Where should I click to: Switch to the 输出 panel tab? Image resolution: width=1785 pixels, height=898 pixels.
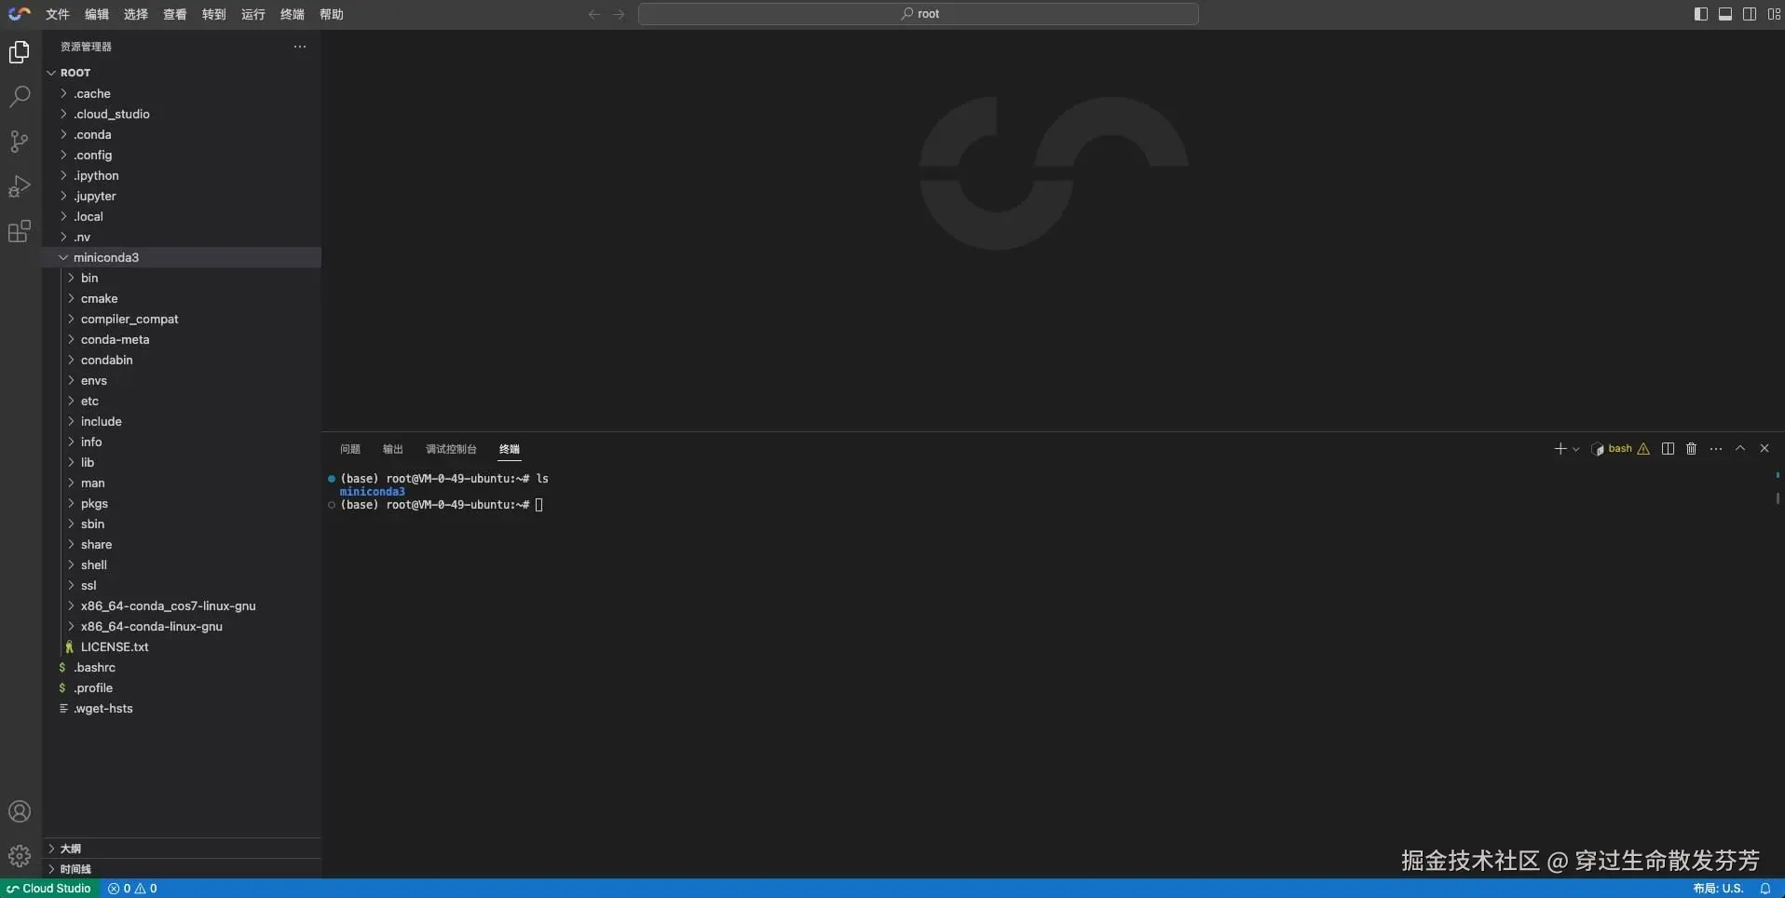393,449
